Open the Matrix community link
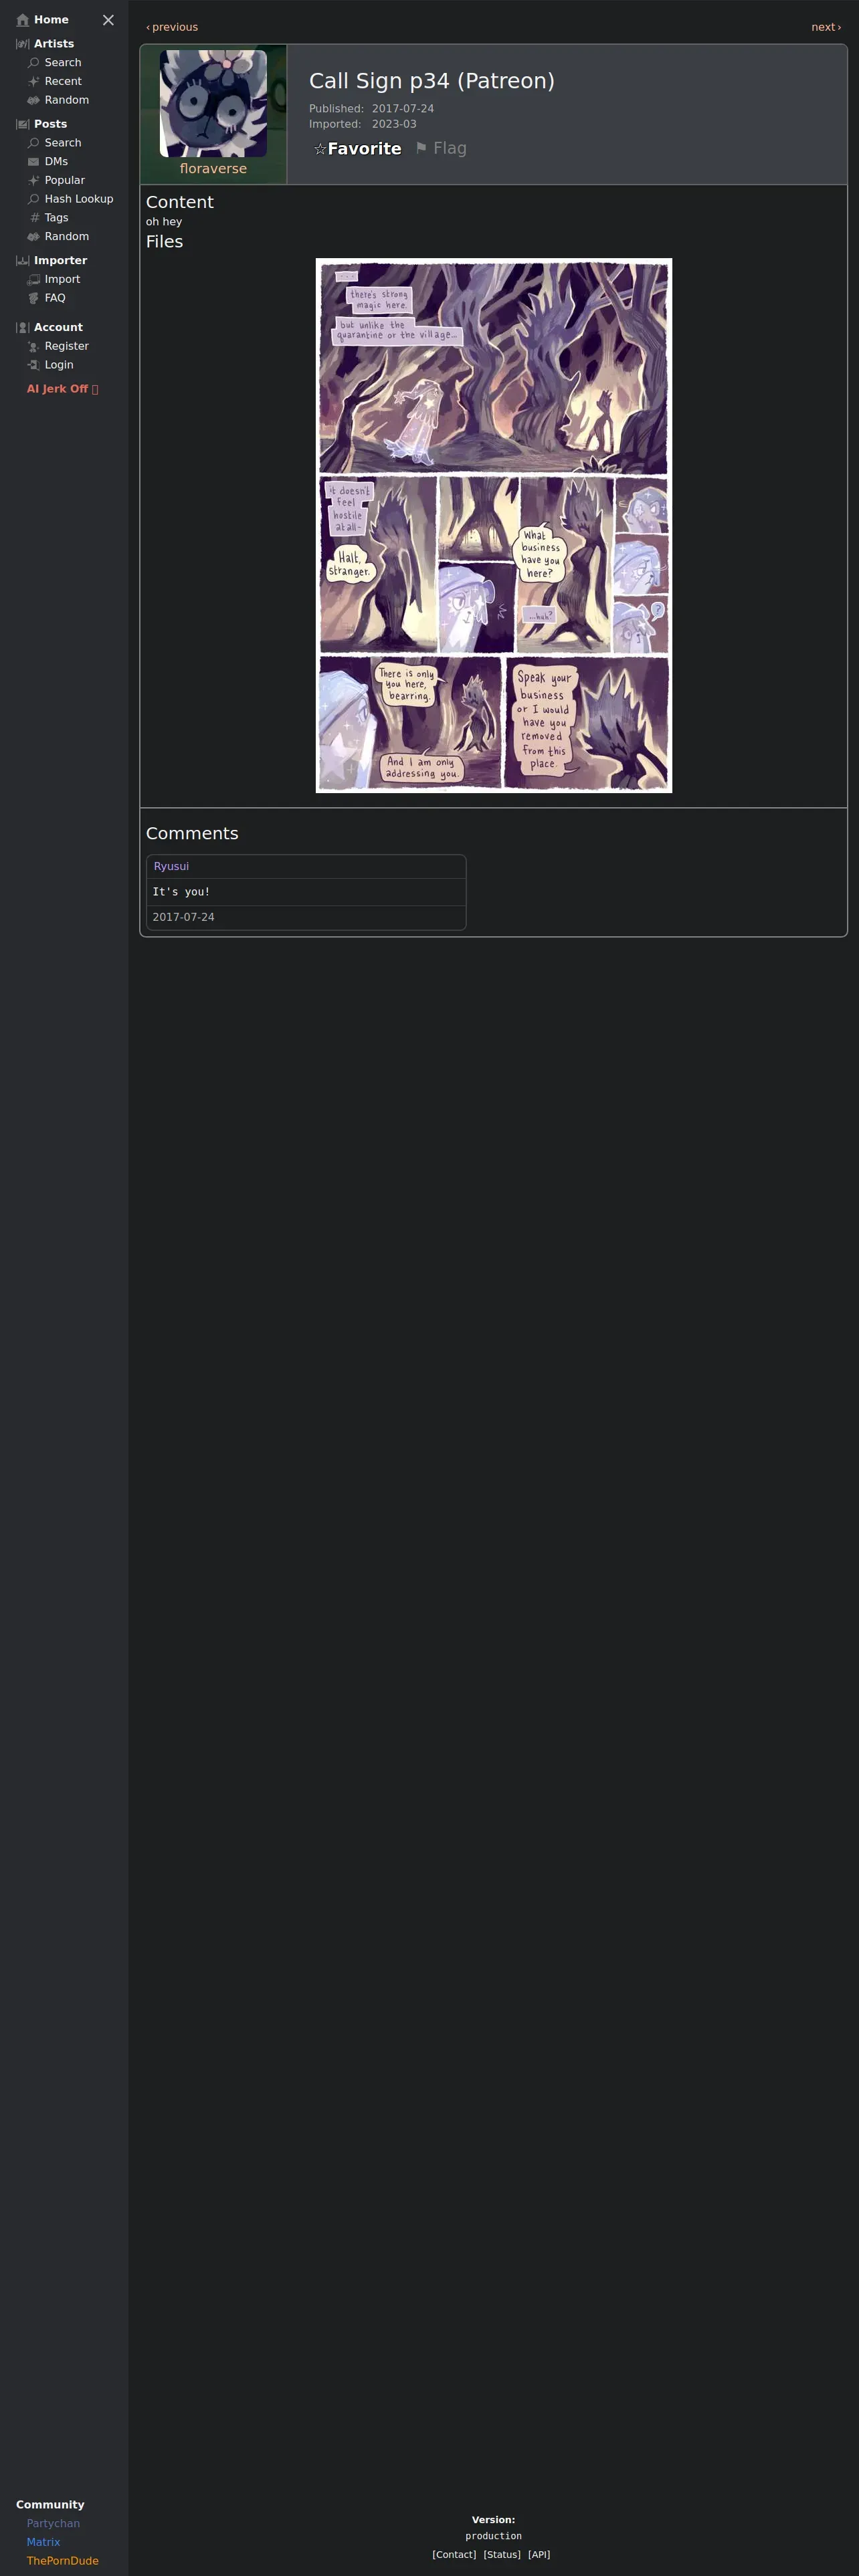Image resolution: width=859 pixels, height=2576 pixels. pos(43,2542)
